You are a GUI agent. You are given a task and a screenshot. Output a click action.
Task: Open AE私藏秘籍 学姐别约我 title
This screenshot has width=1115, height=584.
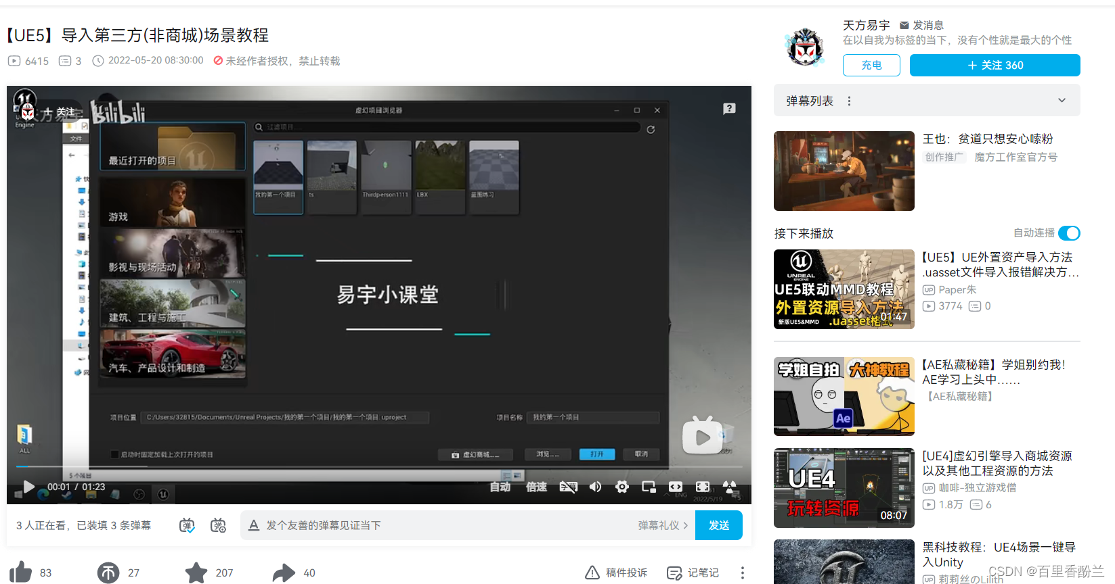994,372
